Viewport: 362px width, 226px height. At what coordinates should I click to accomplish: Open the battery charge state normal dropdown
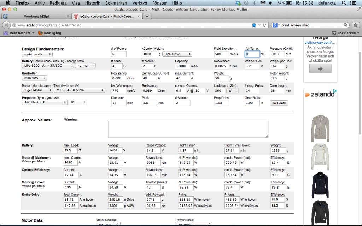click(x=85, y=66)
